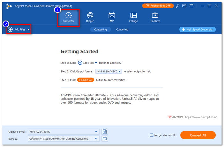This screenshot has height=147, width=224.
Task: Close the AnyMP4 window
Action: [217, 6]
